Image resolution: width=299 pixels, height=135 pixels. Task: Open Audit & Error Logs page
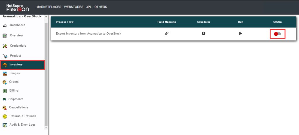point(22,125)
